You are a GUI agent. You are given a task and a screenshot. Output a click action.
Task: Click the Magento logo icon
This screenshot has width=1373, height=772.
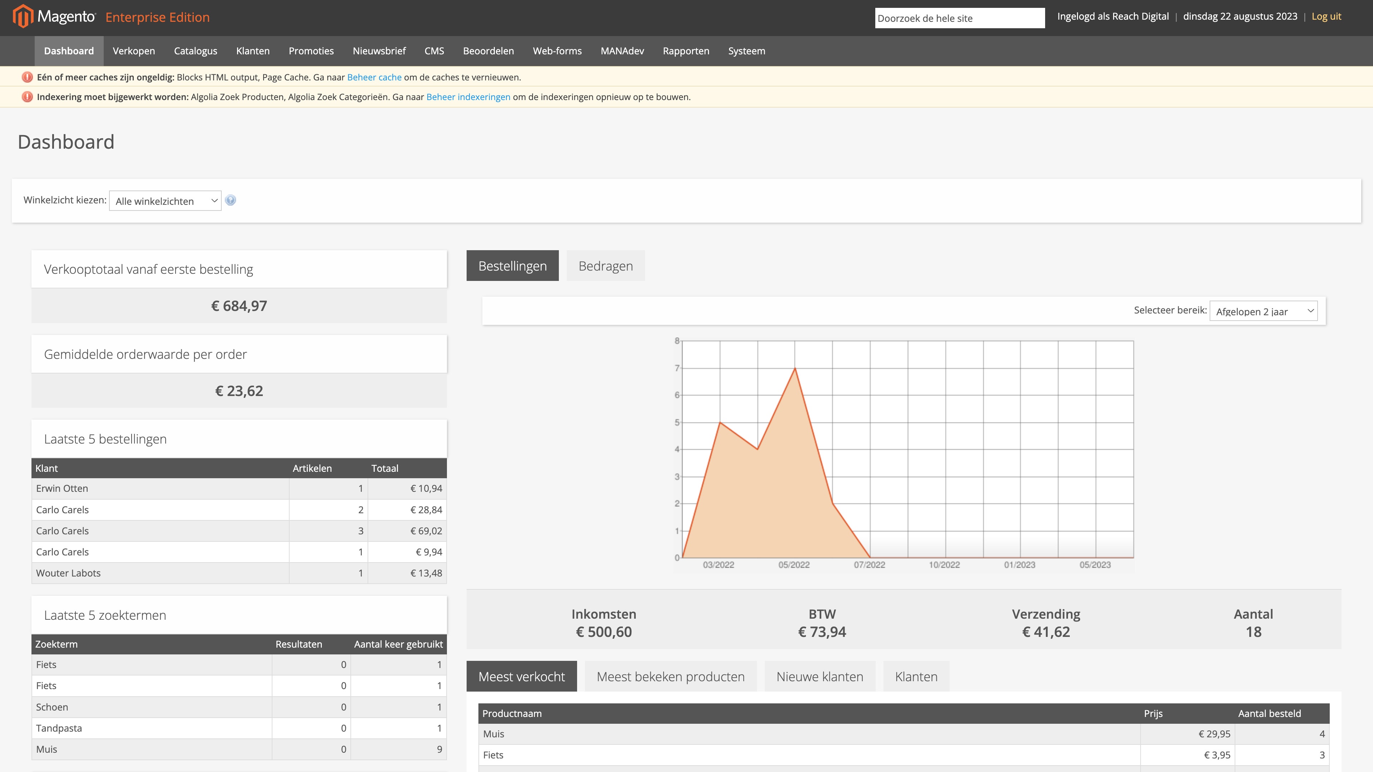click(x=19, y=17)
